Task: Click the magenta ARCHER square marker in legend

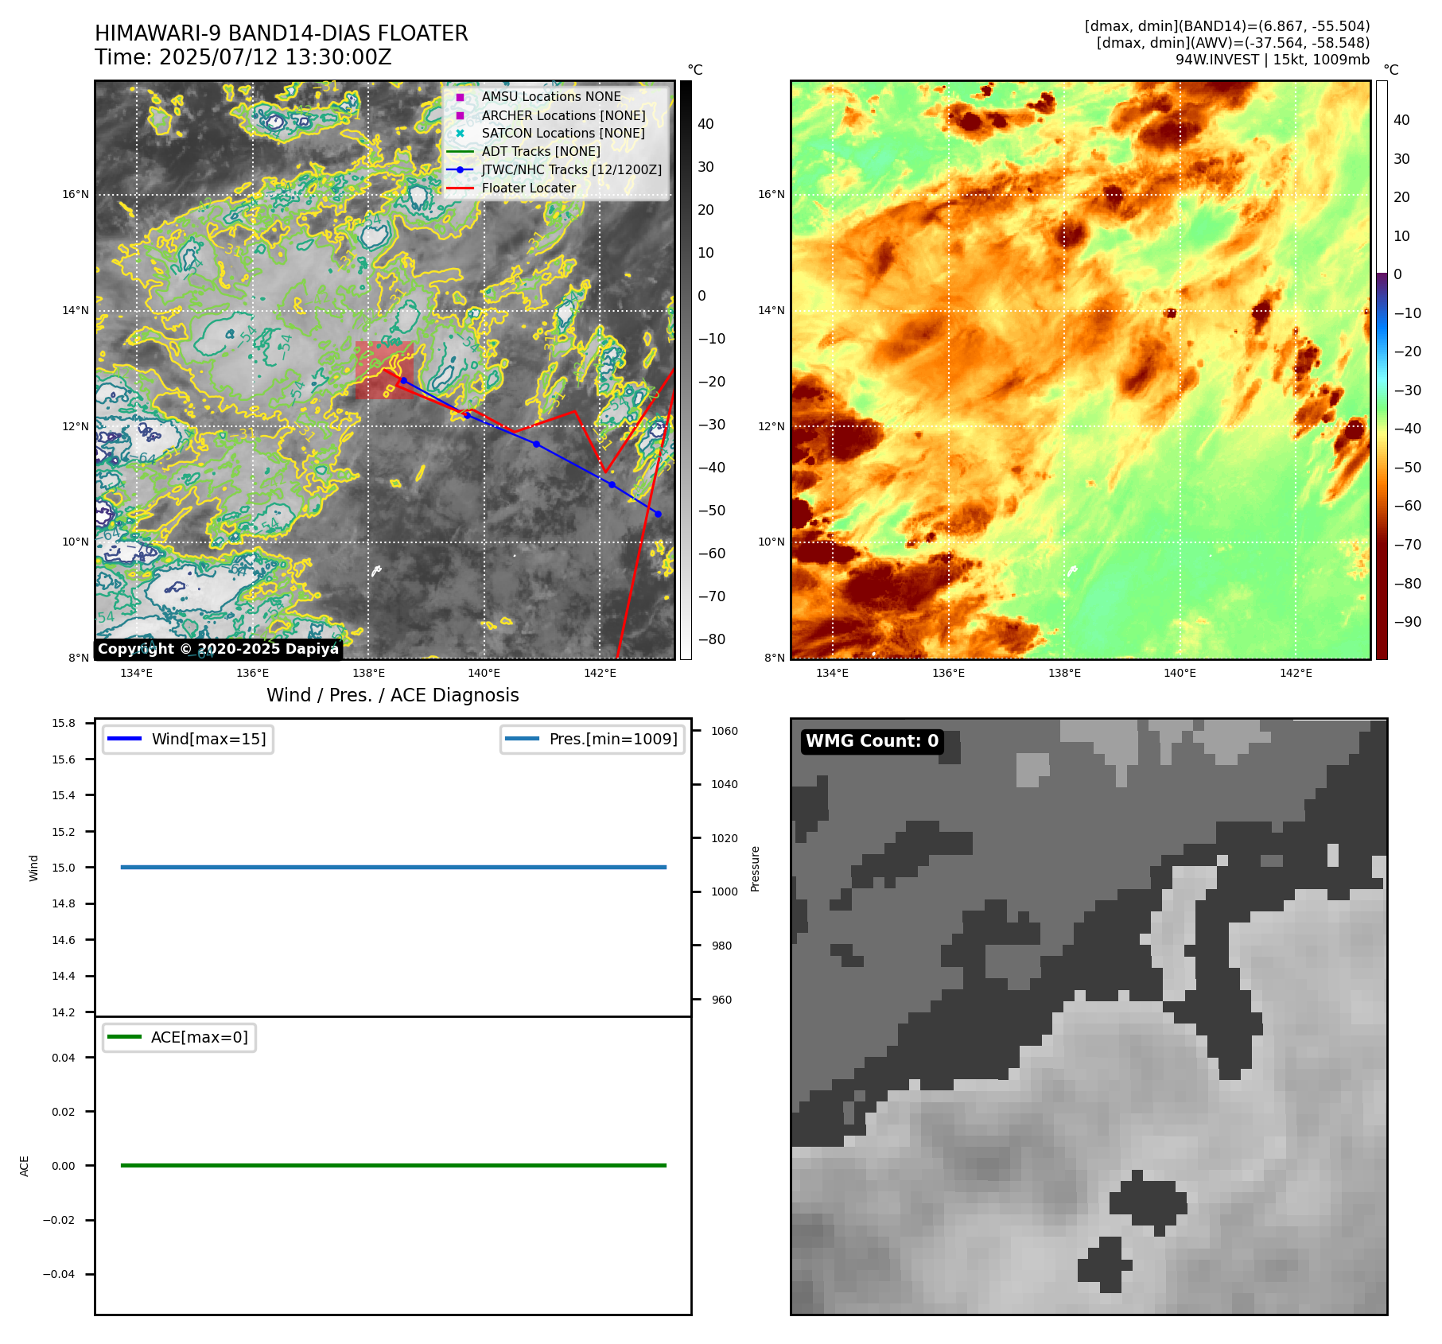Action: [460, 115]
